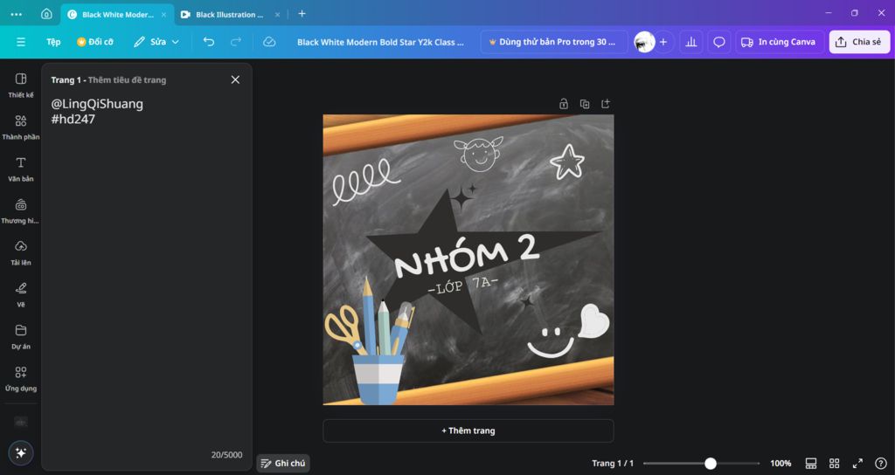Open the analytics chart icon

[x=691, y=42]
